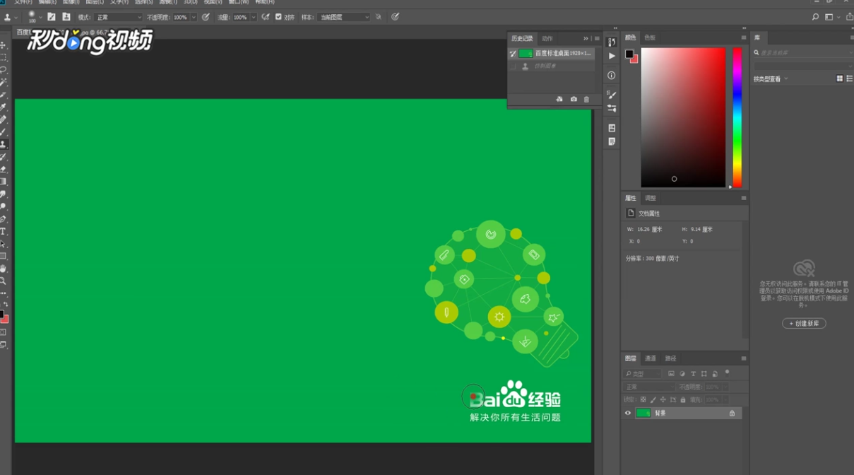
Task: Select the Crop tool
Action: (4, 95)
